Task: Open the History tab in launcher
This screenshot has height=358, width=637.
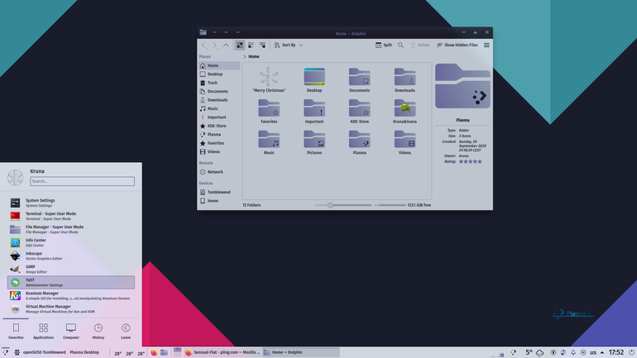Action: click(x=98, y=331)
